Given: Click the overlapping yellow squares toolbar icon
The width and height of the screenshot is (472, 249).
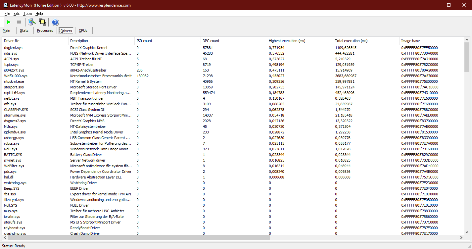Looking at the screenshot, I should coord(42,22).
